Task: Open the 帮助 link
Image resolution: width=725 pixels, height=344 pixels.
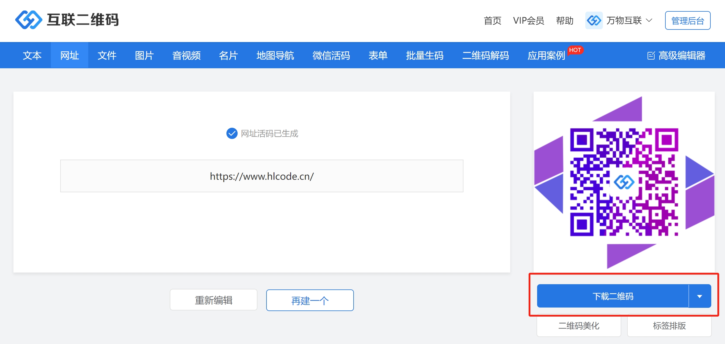Action: (x=565, y=21)
